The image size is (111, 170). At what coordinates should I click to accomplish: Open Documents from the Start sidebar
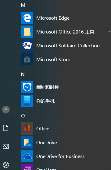tap(5, 128)
